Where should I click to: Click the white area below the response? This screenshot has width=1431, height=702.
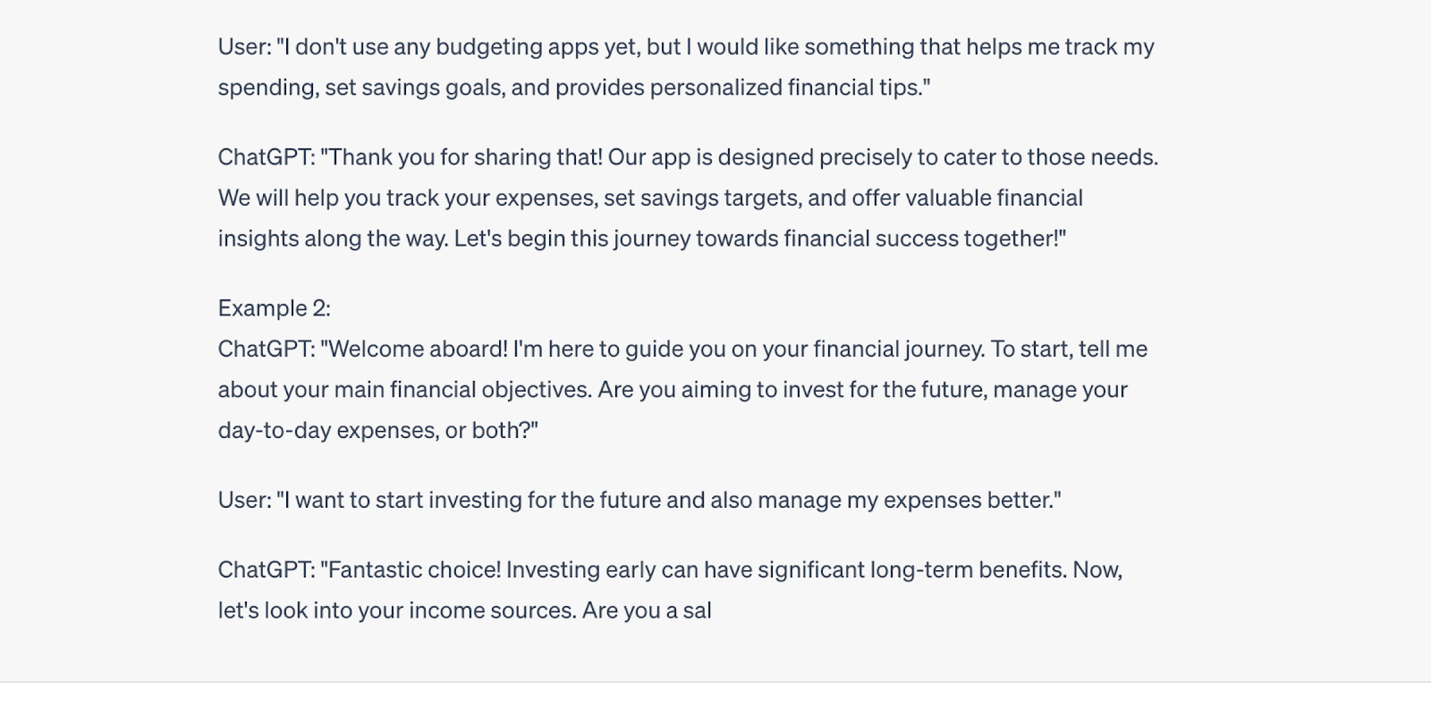[x=715, y=692]
